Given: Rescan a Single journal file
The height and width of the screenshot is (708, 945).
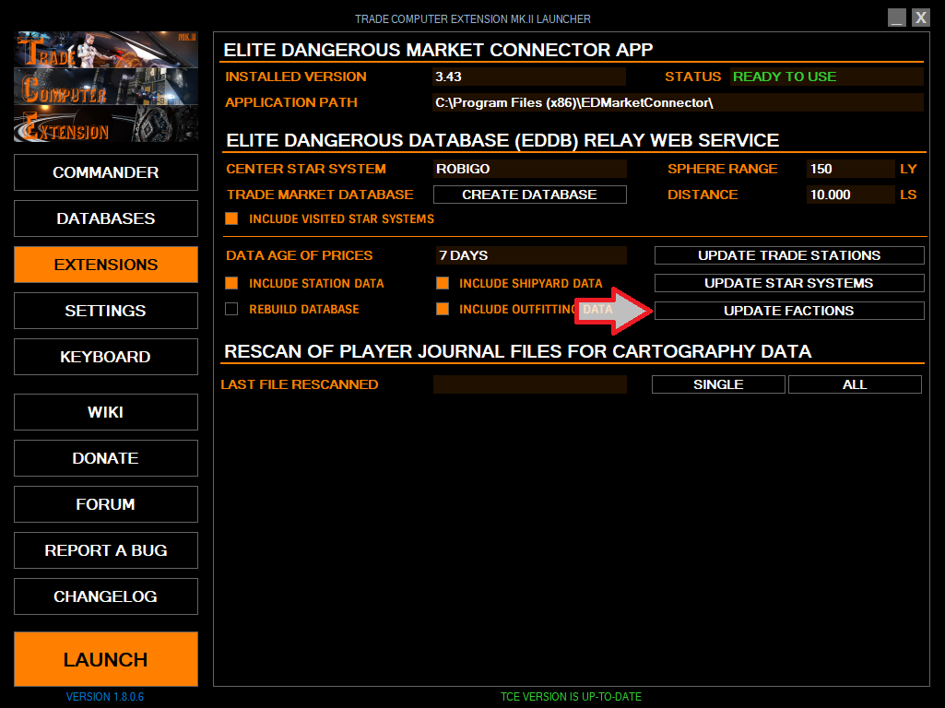Looking at the screenshot, I should coord(718,384).
